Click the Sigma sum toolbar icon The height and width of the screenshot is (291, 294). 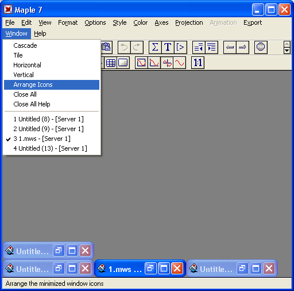pyautogui.click(x=155, y=47)
